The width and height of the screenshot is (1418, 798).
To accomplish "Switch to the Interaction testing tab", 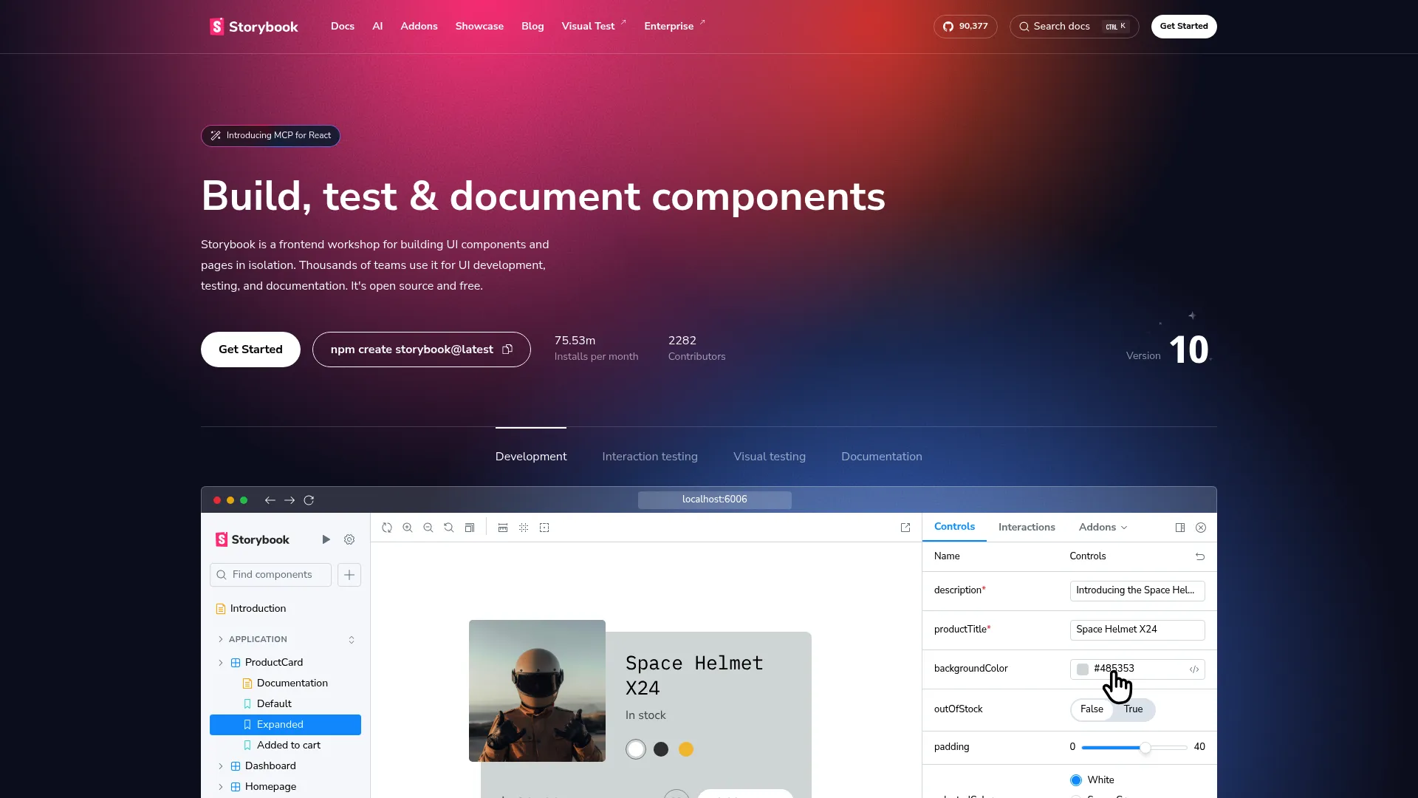I will (650, 457).
